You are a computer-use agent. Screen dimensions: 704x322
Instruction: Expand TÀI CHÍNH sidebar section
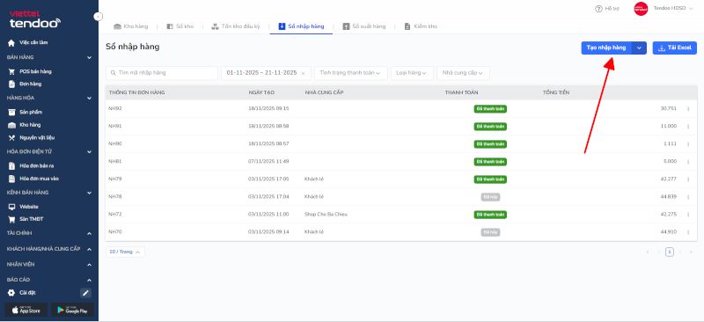click(90, 233)
